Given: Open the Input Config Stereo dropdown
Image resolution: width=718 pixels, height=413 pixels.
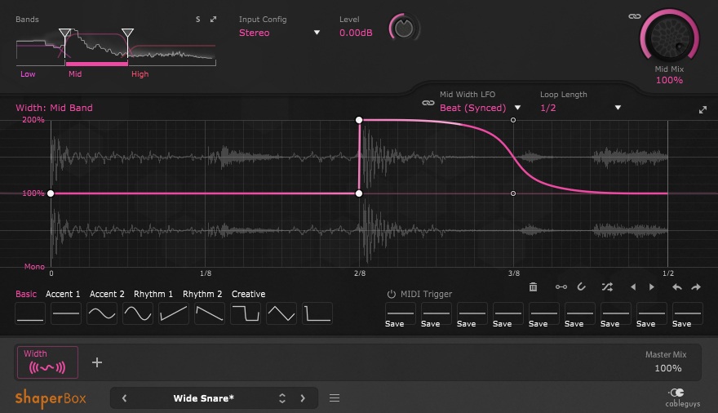Looking at the screenshot, I should [279, 33].
